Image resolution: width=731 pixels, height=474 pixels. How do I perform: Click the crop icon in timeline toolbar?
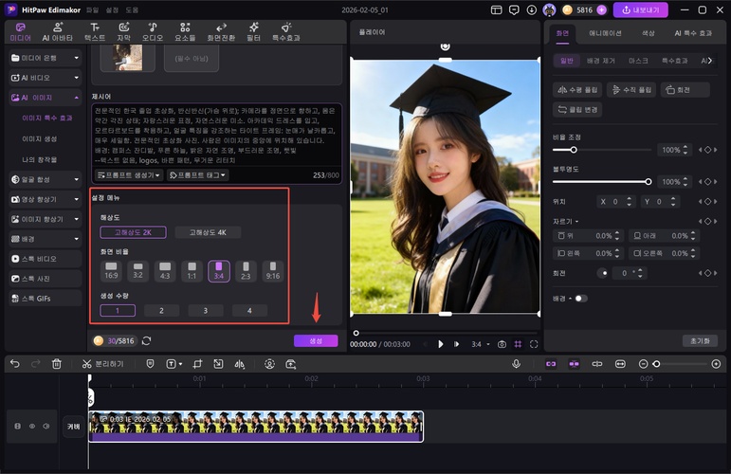[x=197, y=364]
